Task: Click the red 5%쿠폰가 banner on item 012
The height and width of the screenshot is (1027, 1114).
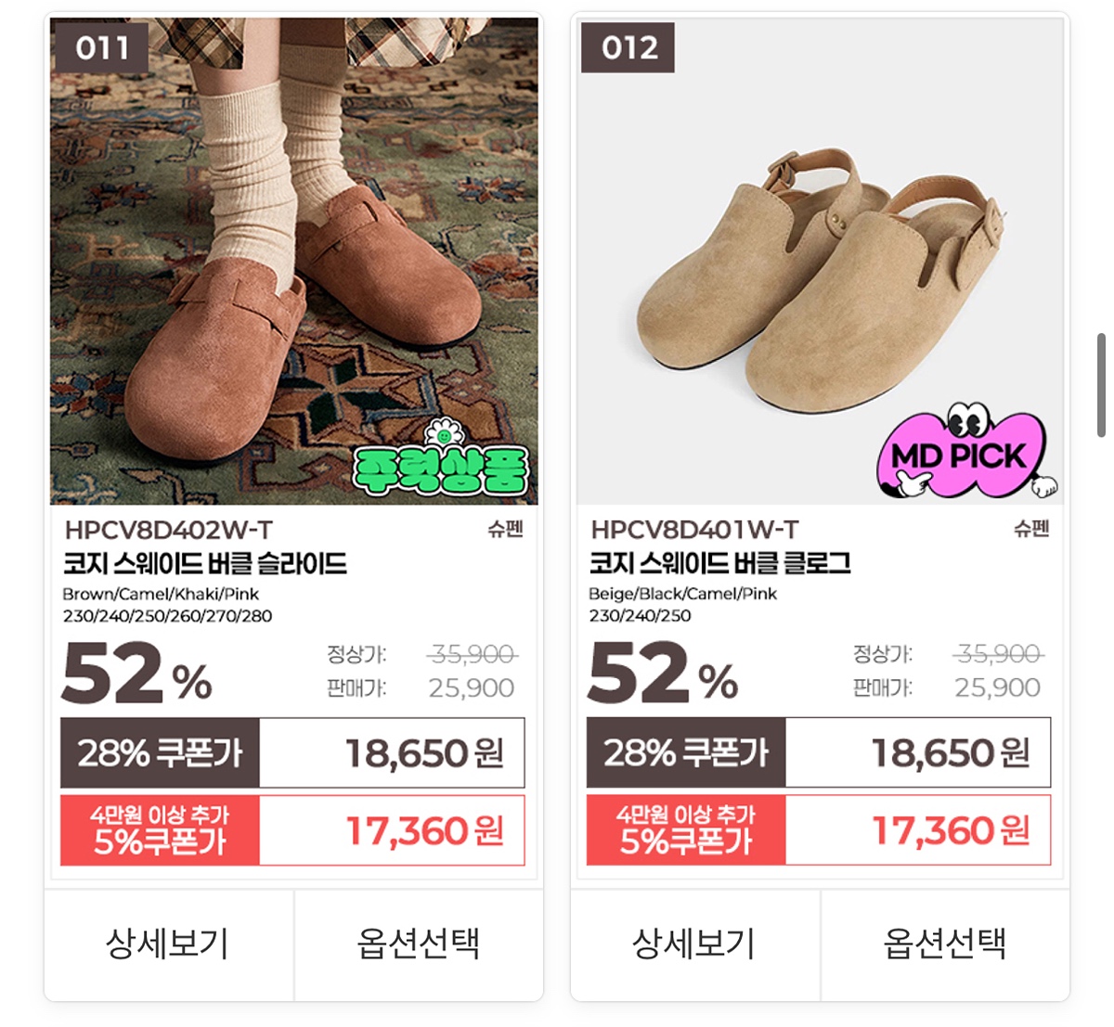Action: coord(686,829)
